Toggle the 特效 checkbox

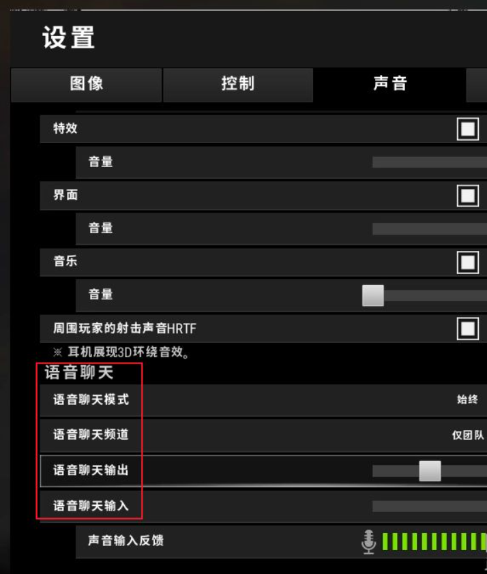(468, 129)
